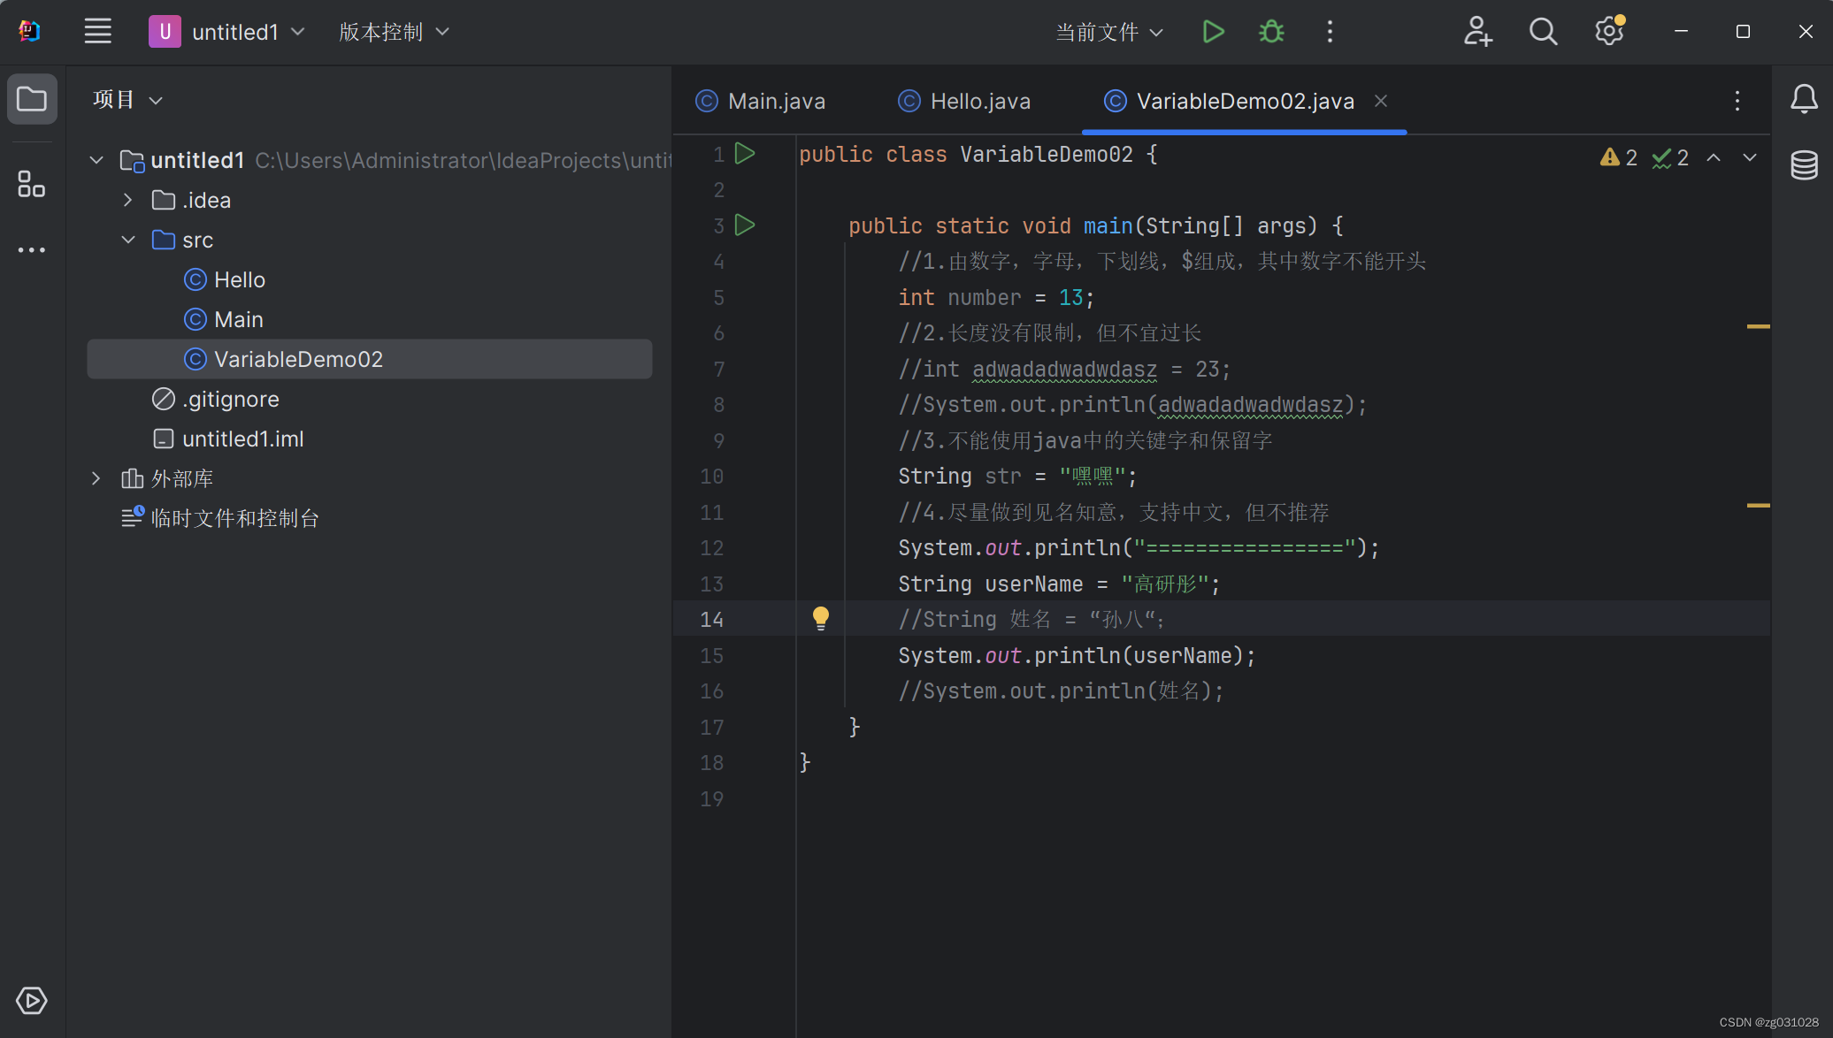Open the Structure tool window icon
The height and width of the screenshot is (1038, 1833).
click(32, 184)
